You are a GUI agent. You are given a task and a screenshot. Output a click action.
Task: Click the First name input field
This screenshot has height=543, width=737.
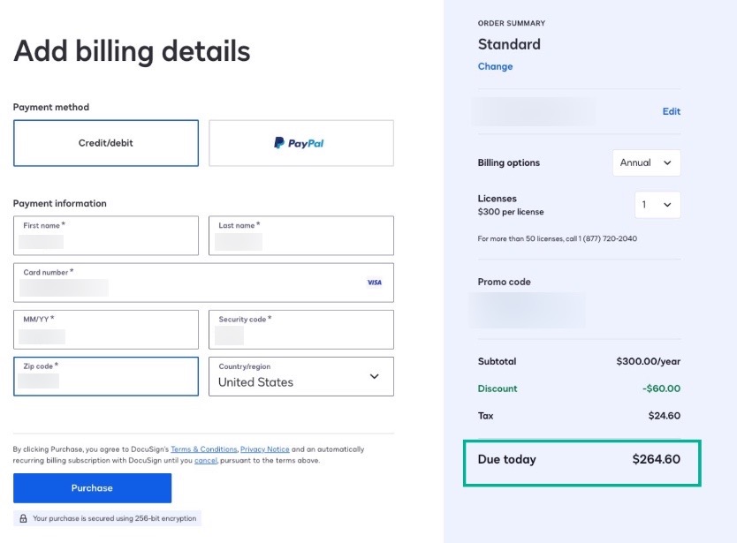pos(105,236)
